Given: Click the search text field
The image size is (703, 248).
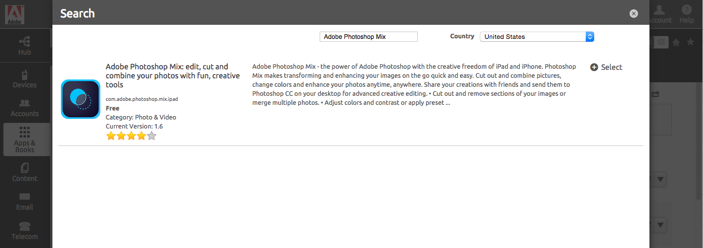Looking at the screenshot, I should pos(369,37).
